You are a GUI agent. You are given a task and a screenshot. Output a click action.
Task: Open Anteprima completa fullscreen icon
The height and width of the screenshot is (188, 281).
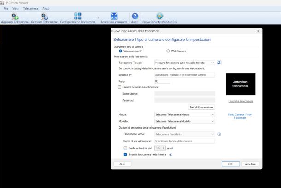114,17
